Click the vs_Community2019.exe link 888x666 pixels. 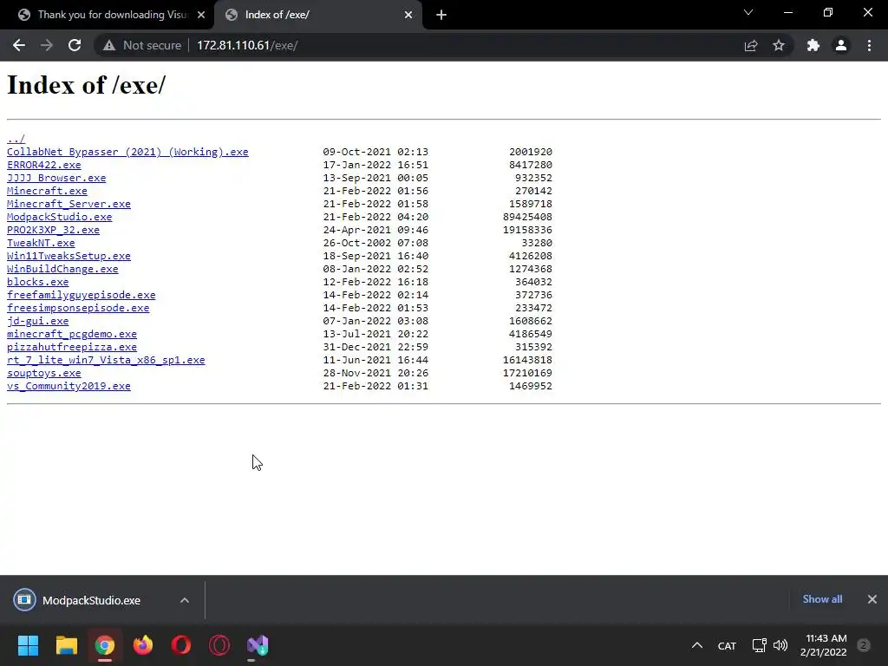[69, 386]
